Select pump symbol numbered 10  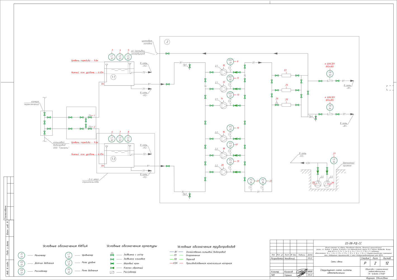(224, 72)
